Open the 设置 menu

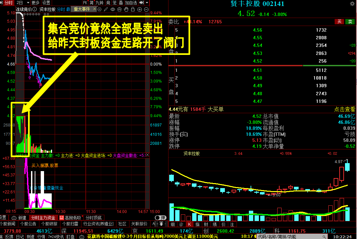46,3
